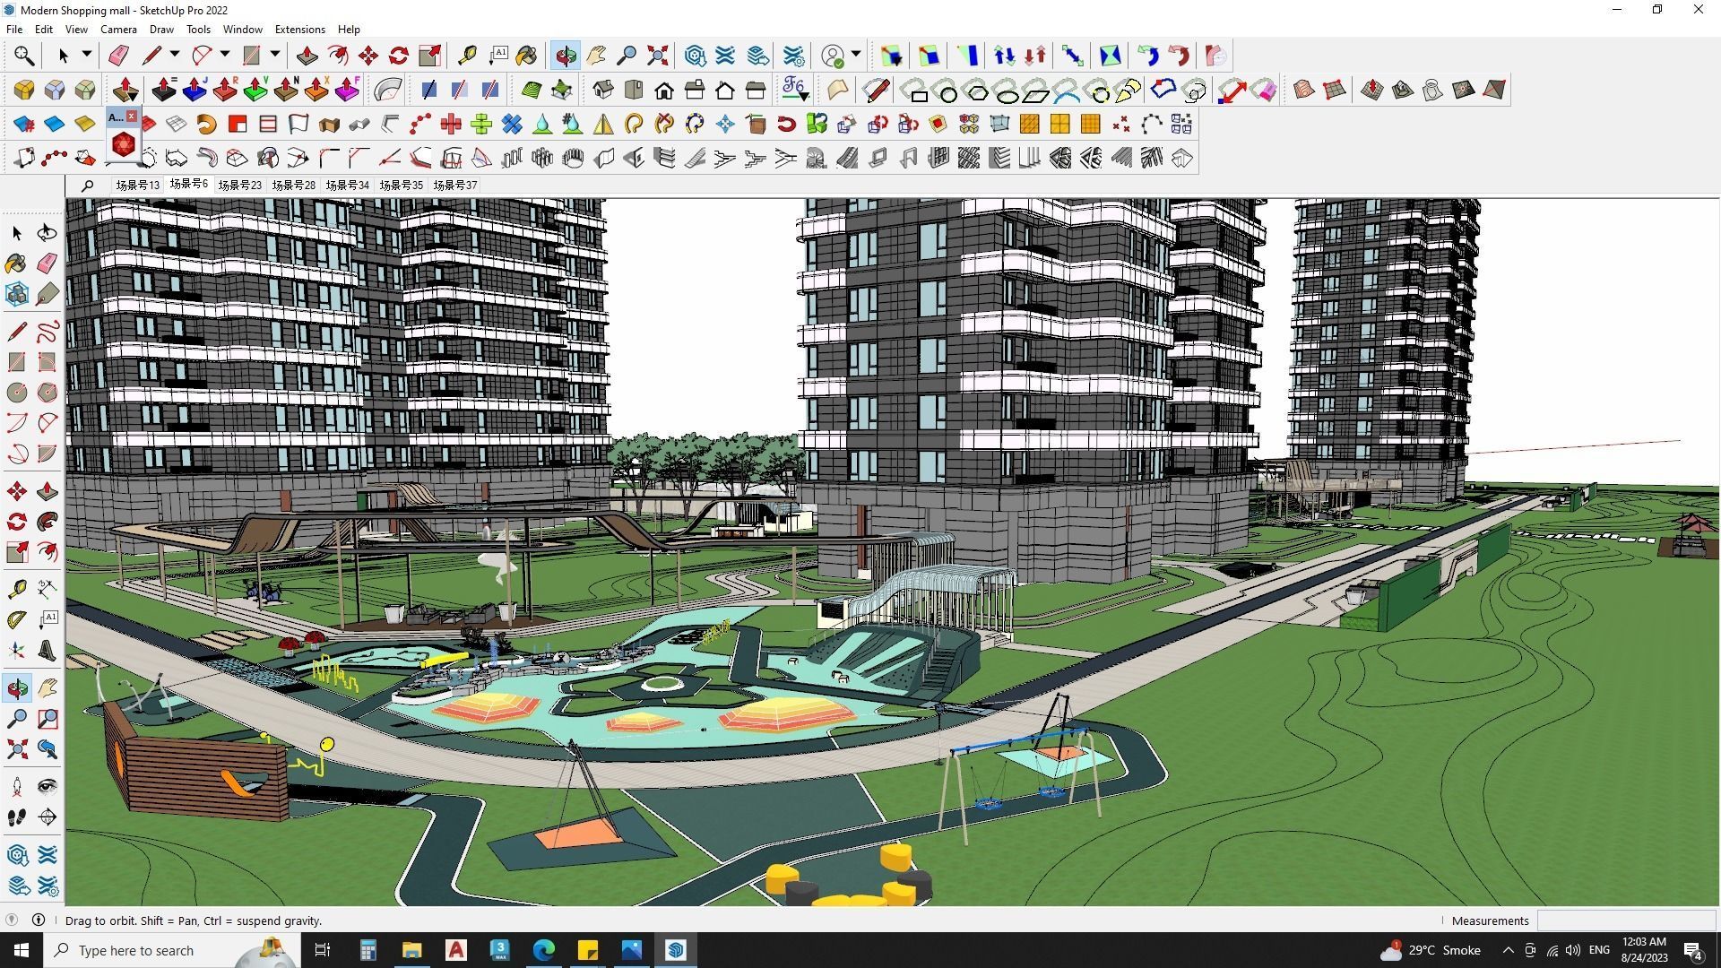Switch to the Pan (hand) tool
Image resolution: width=1721 pixels, height=968 pixels.
[595, 54]
